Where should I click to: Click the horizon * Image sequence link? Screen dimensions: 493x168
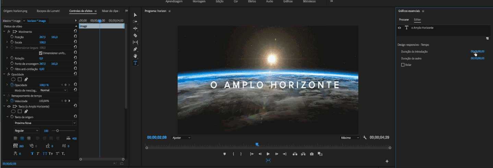tap(36, 21)
